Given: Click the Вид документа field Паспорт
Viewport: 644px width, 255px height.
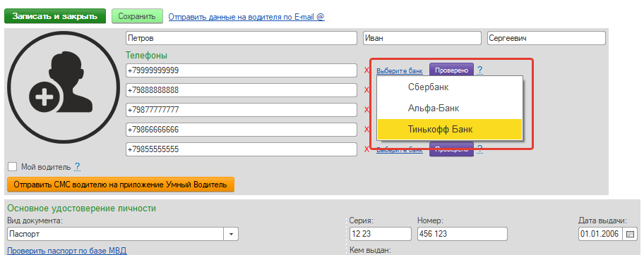Looking at the screenshot, I should (115, 234).
